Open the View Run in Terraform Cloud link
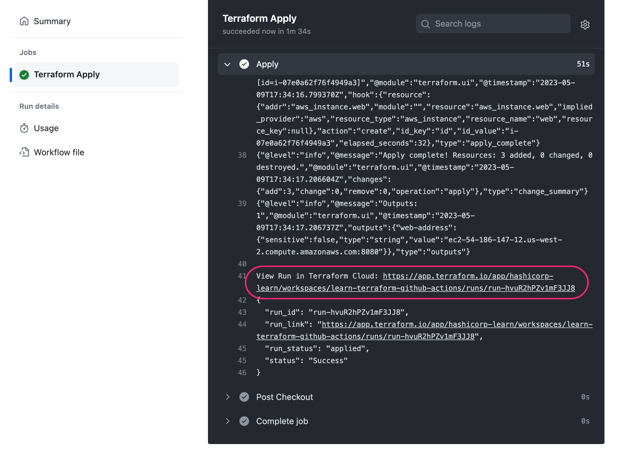Image resolution: width=619 pixels, height=464 pixels. [x=468, y=276]
